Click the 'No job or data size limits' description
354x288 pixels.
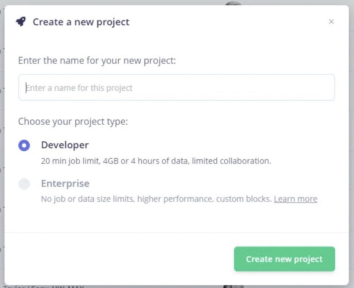pyautogui.click(x=88, y=199)
